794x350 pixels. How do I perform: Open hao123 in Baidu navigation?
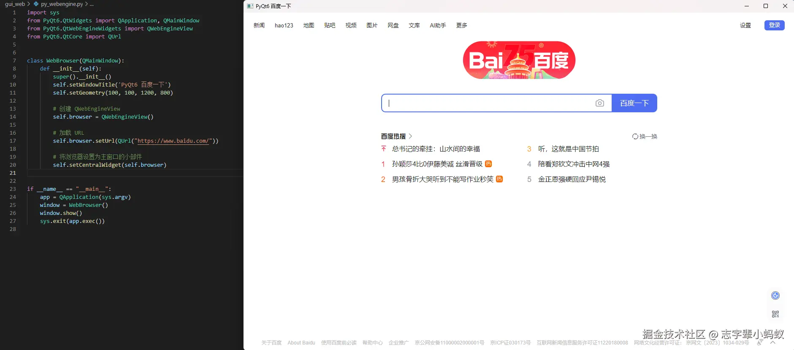(x=284, y=25)
